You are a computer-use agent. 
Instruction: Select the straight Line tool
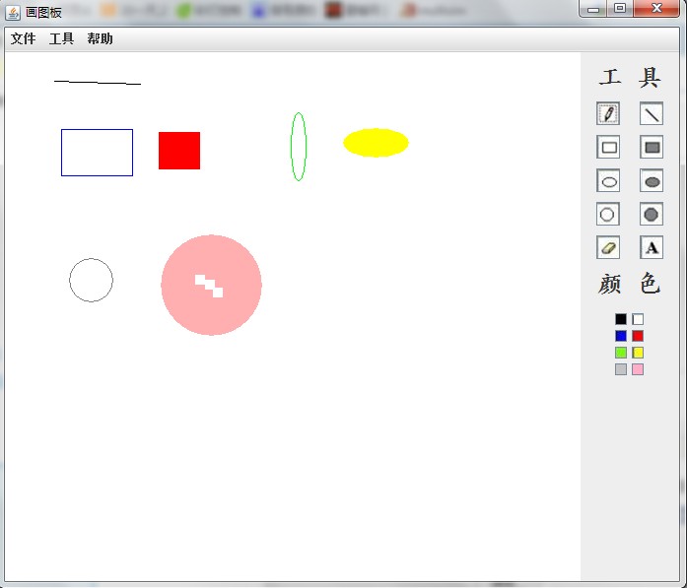pyautogui.click(x=652, y=113)
